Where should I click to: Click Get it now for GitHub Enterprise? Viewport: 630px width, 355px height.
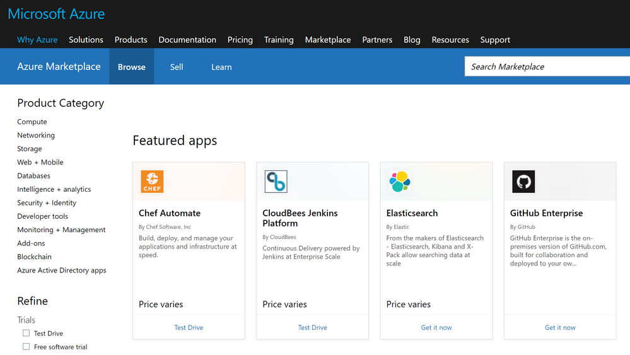560,328
